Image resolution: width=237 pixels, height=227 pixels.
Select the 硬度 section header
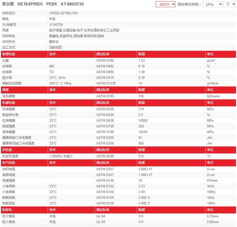pyautogui.click(x=6, y=90)
